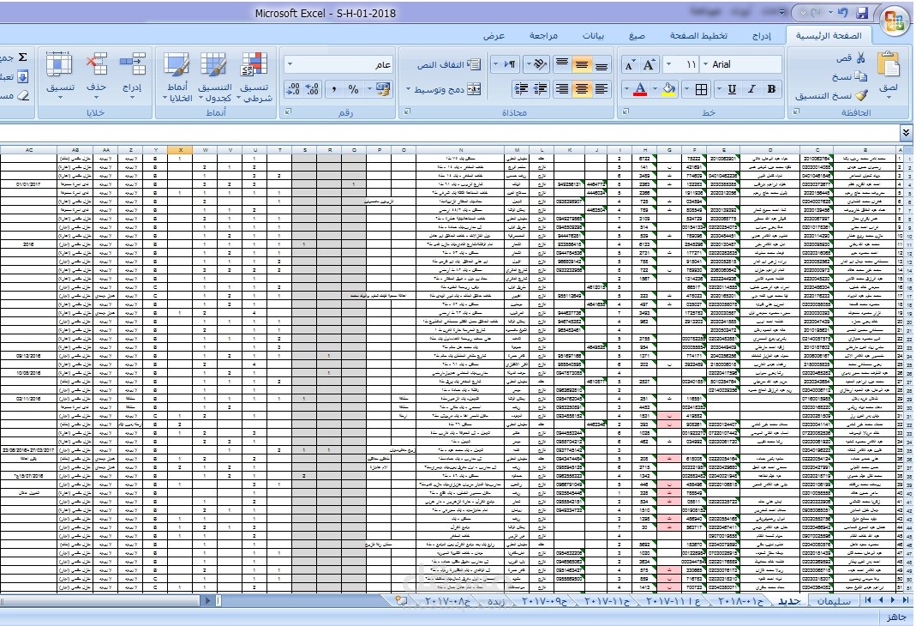Open the Fill Color dropdown arrow
This screenshot has height=626, width=916.
655,89
